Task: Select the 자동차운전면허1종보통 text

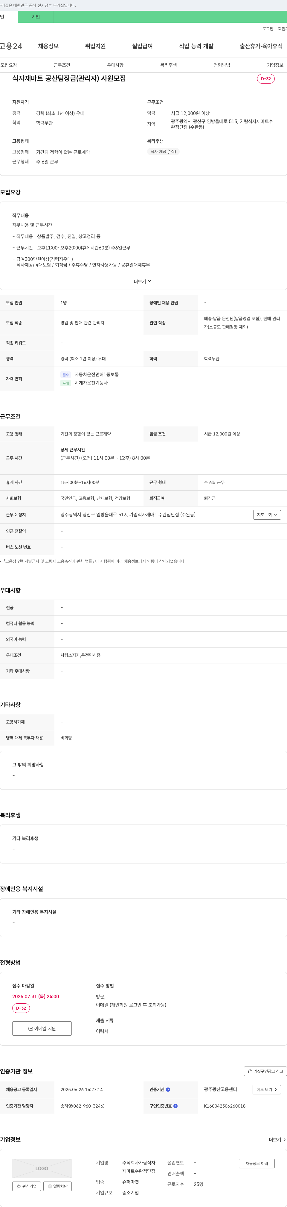Action: pos(97,374)
